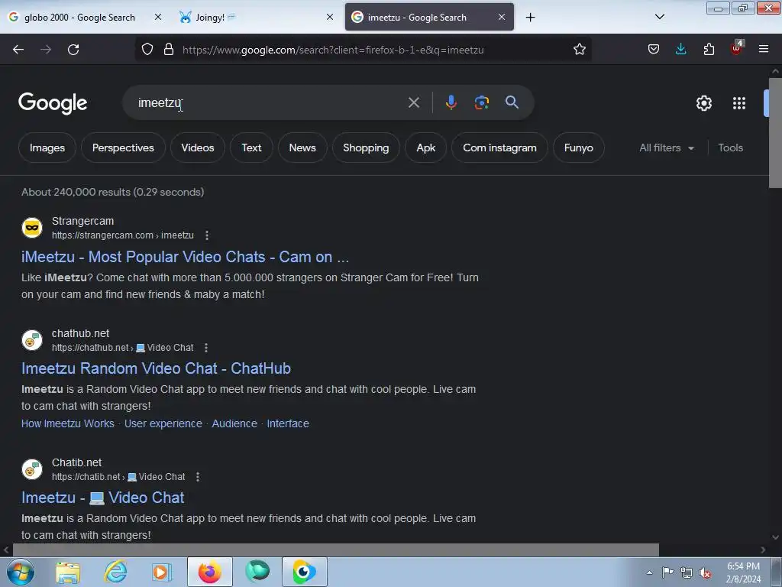Open the Action Center flag icon

coord(667,572)
